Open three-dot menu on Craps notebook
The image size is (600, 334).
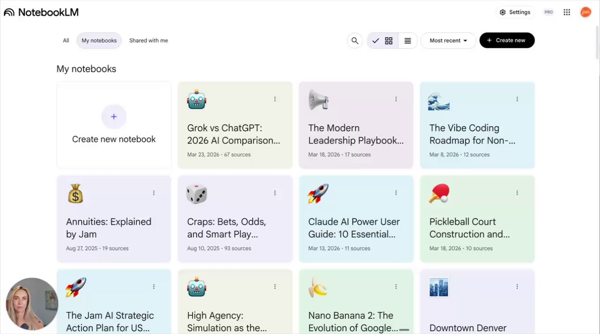coord(275,193)
